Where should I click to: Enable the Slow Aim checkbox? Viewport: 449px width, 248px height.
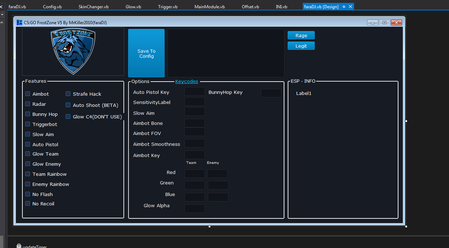click(x=28, y=134)
